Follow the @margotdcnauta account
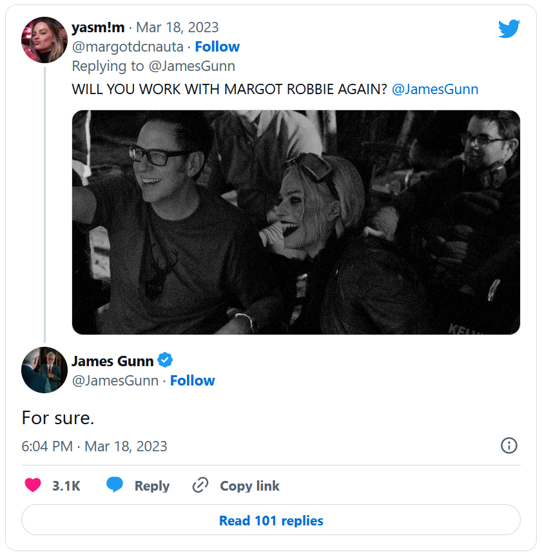The width and height of the screenshot is (542, 557). point(217,46)
